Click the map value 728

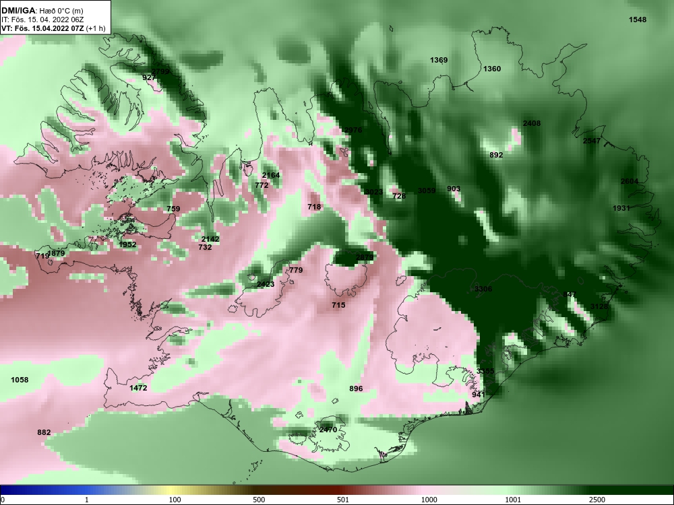[399, 196]
